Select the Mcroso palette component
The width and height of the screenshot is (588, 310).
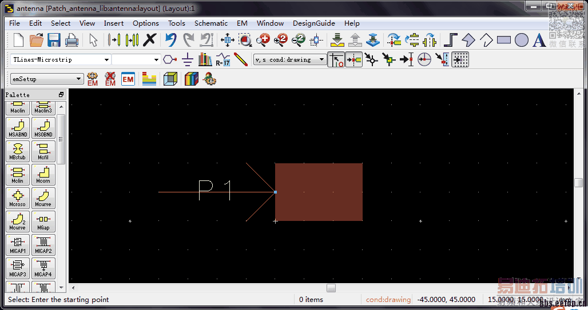pos(18,198)
